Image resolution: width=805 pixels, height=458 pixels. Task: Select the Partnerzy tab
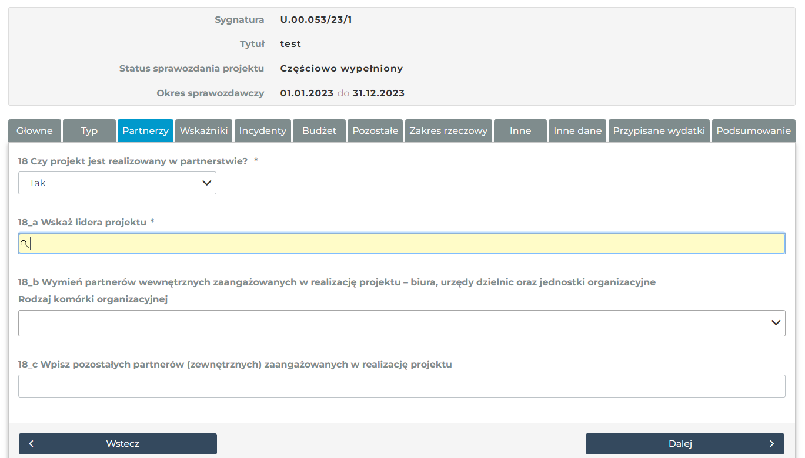click(145, 131)
